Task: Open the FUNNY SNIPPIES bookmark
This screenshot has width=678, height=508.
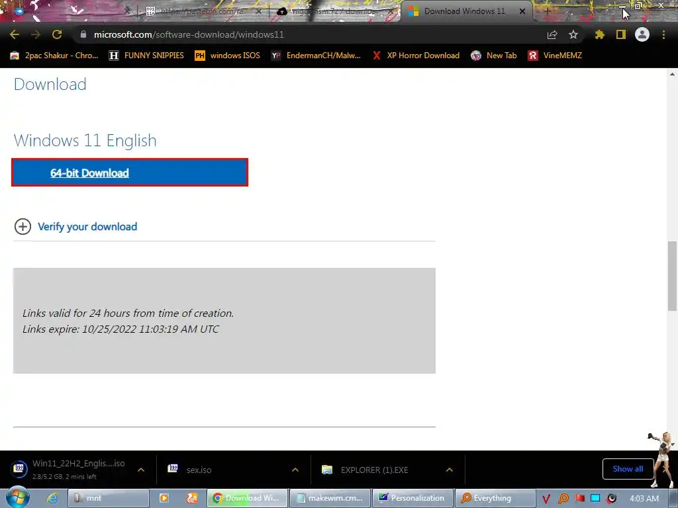Action: [x=146, y=56]
